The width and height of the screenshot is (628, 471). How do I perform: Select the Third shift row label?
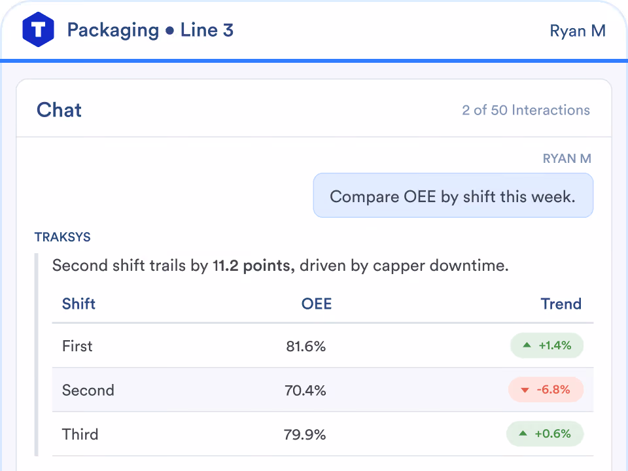pyautogui.click(x=80, y=434)
